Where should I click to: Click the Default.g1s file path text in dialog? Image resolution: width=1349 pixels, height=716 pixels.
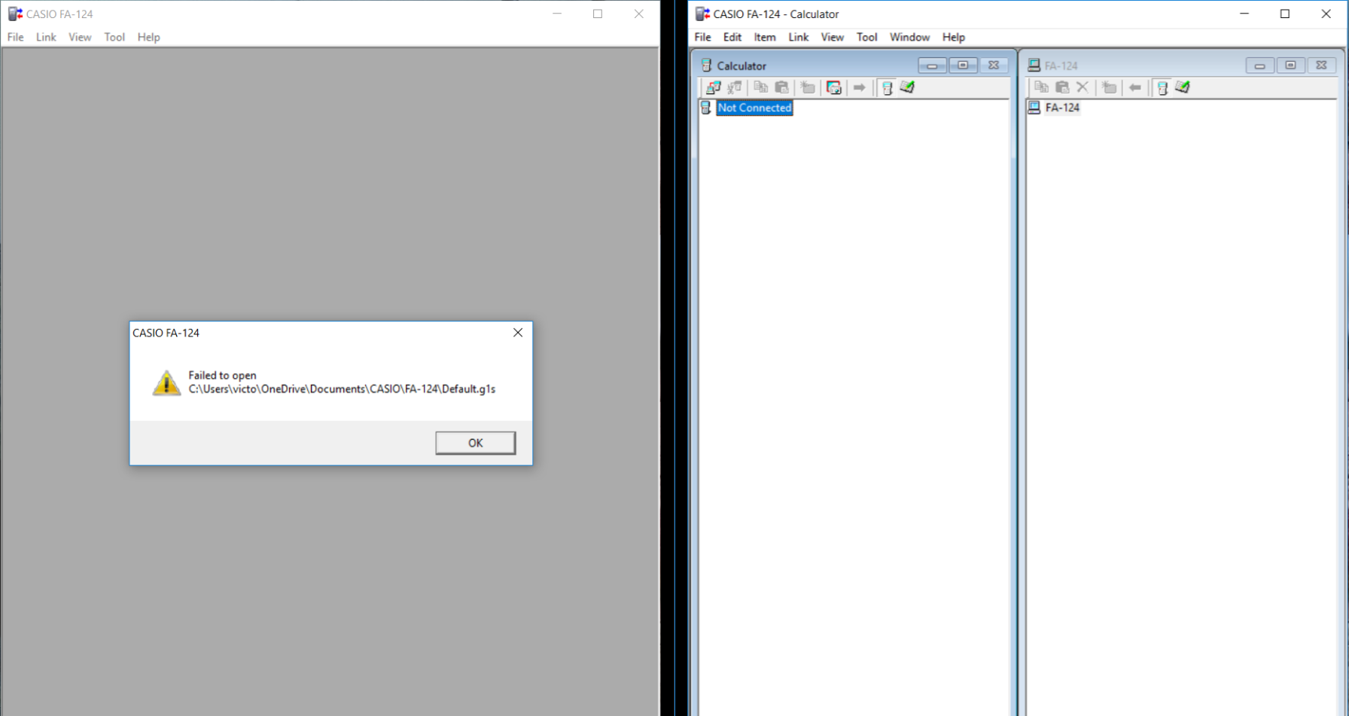point(342,389)
